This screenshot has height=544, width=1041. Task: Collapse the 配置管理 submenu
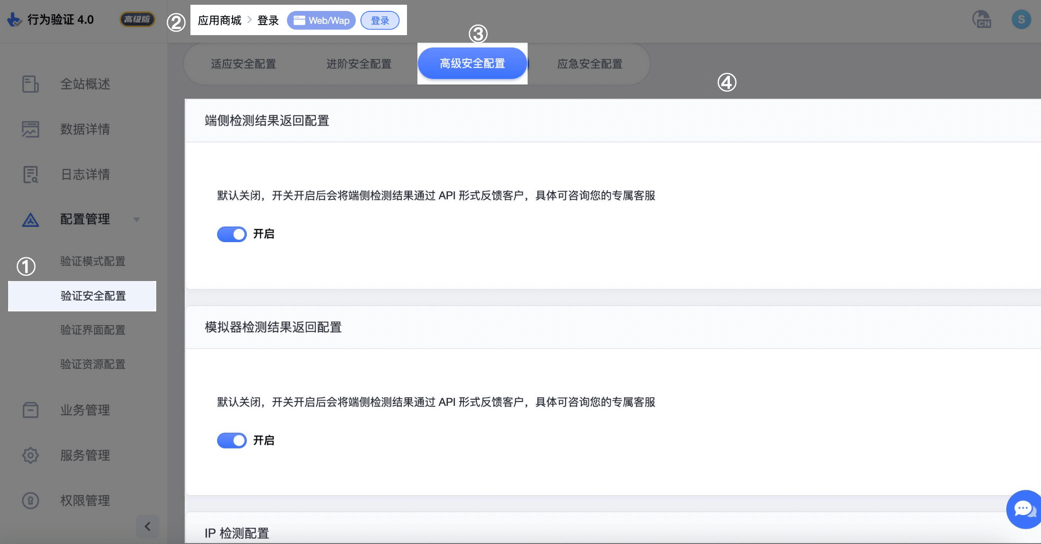pos(137,219)
